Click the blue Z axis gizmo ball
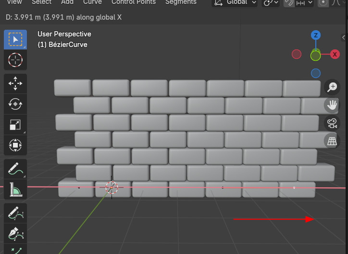 pyautogui.click(x=316, y=35)
